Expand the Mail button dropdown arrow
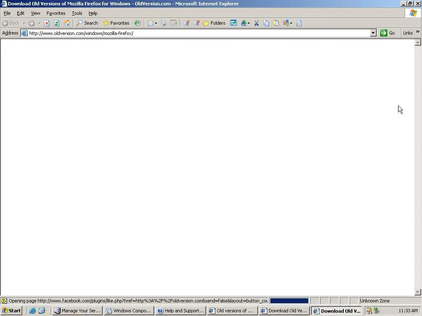Image resolution: width=422 pixels, height=316 pixels. [x=156, y=23]
